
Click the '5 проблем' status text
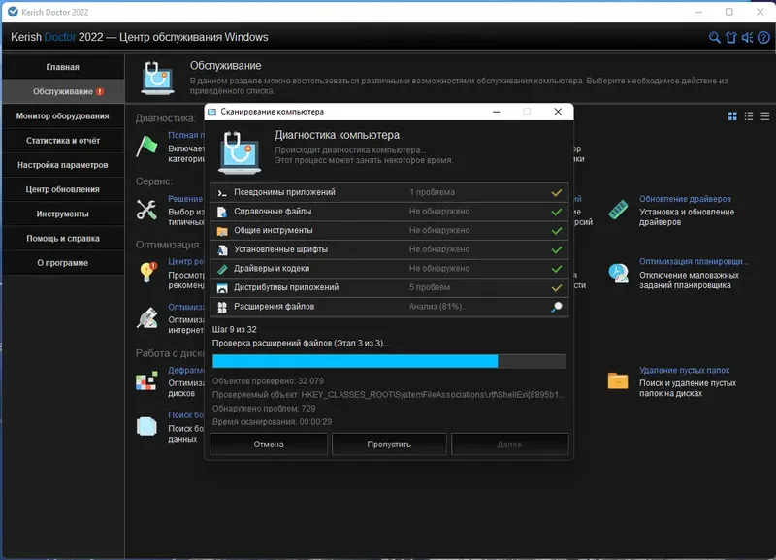point(429,287)
